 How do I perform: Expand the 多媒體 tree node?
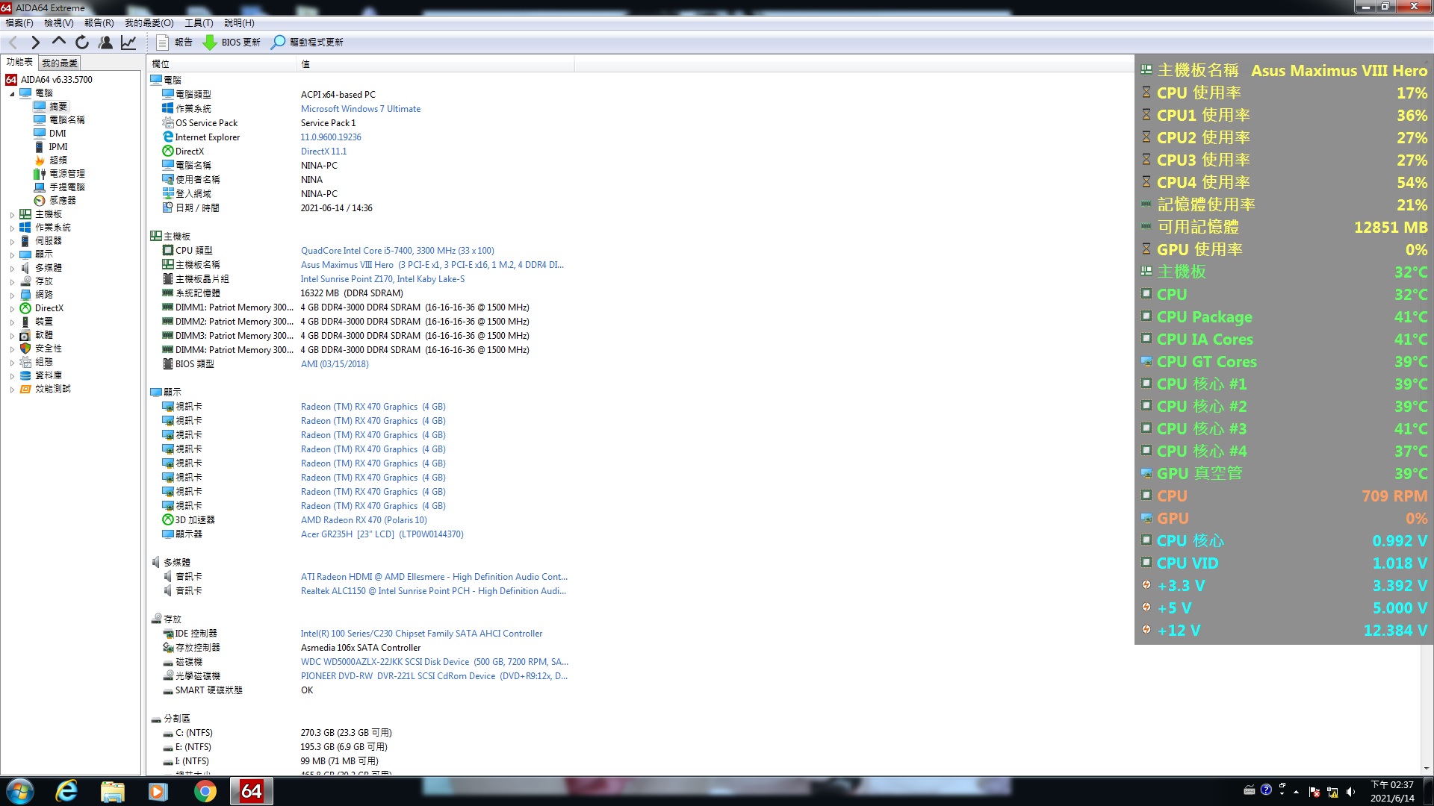click(12, 269)
